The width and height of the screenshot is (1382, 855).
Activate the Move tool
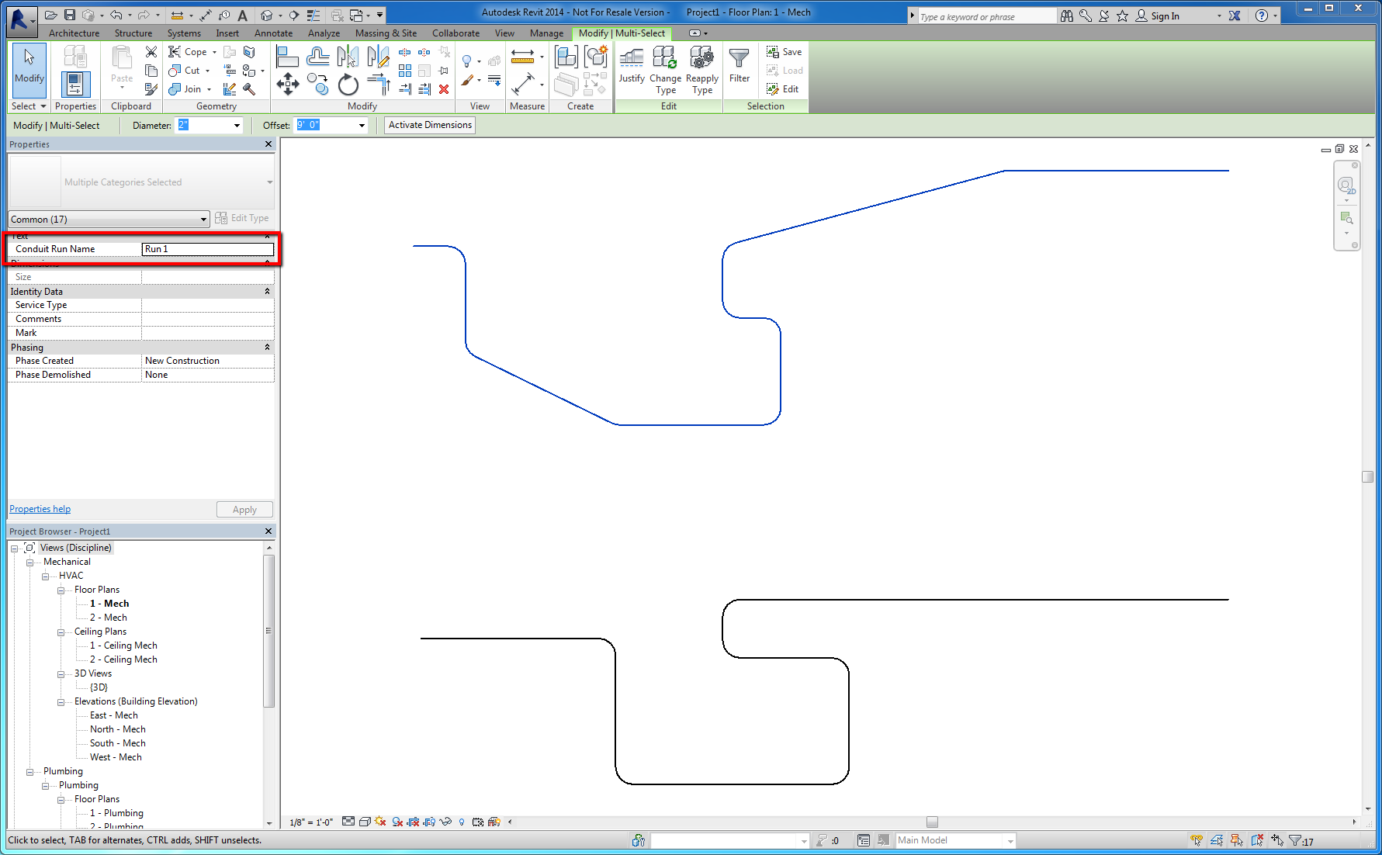pos(287,84)
